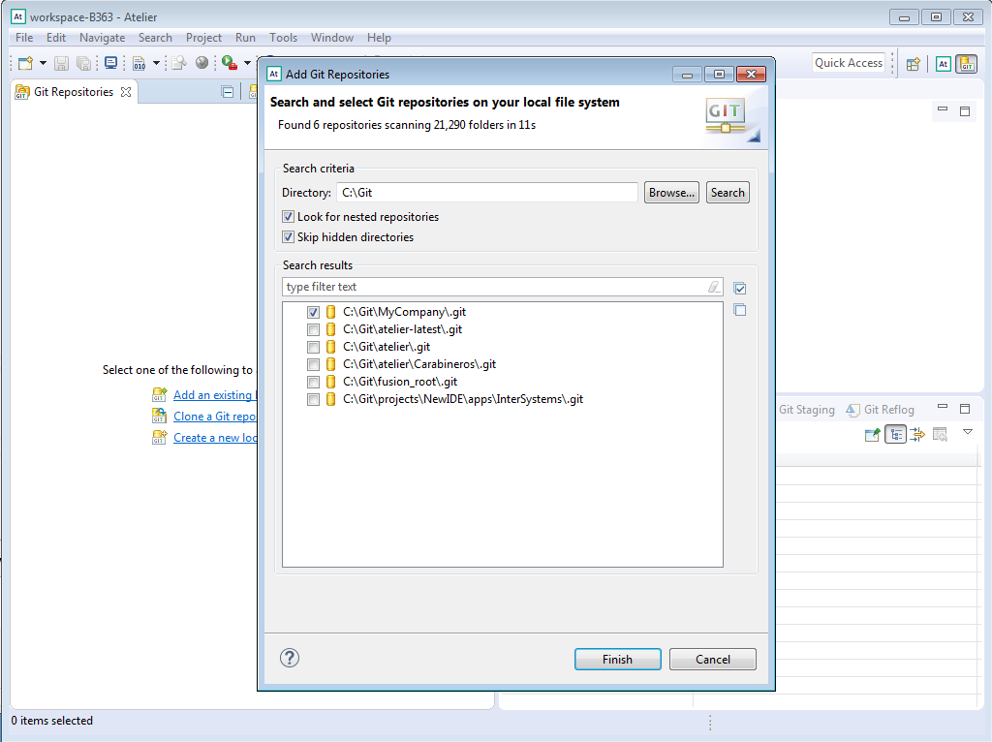Toggle the tree hierarchy layout icon

896,435
